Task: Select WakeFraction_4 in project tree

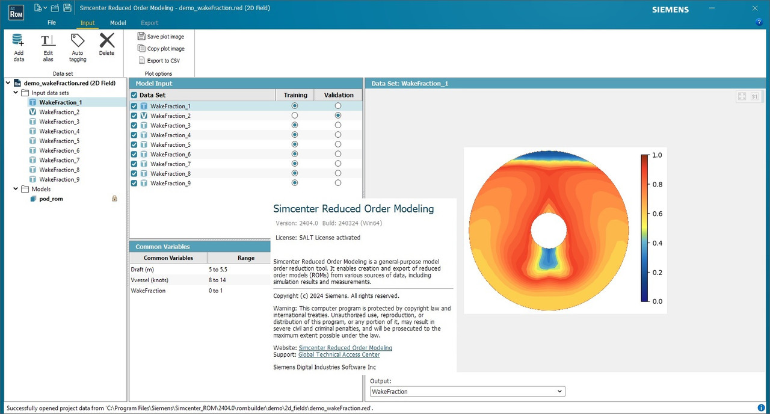Action: click(x=59, y=131)
